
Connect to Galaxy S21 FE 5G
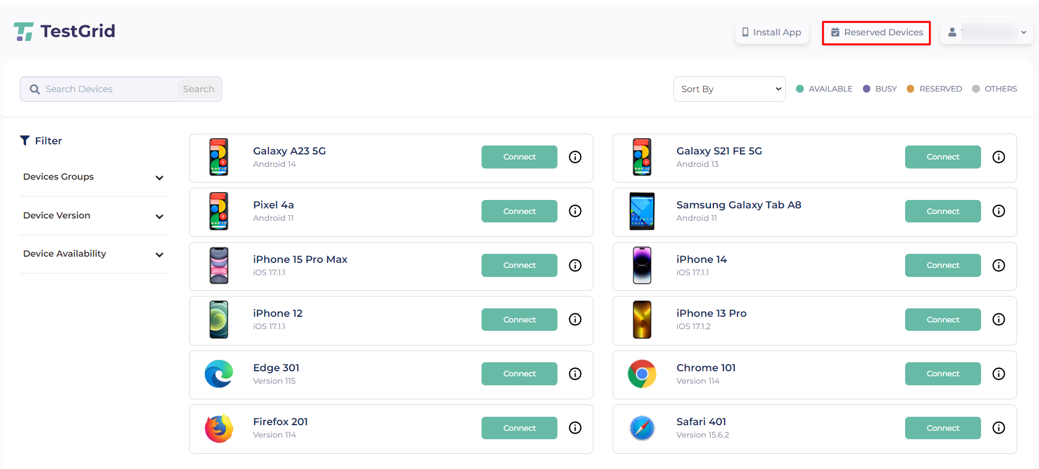943,157
